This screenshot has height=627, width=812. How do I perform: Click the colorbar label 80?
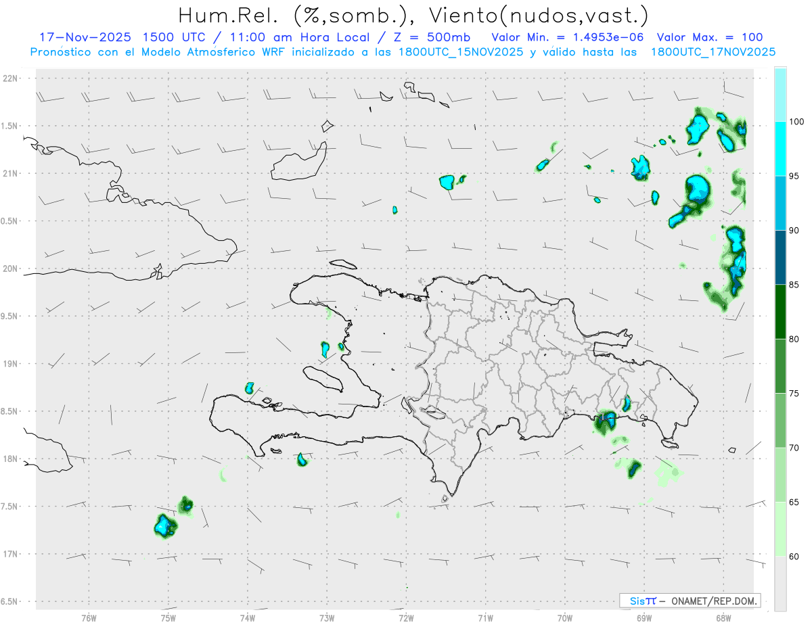(794, 339)
